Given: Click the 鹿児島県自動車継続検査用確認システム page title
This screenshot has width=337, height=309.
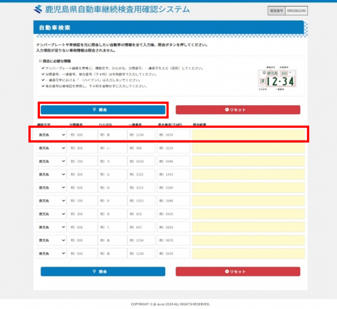Looking at the screenshot, I should [117, 10].
